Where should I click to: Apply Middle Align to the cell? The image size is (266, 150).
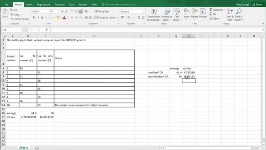coord(76,11)
